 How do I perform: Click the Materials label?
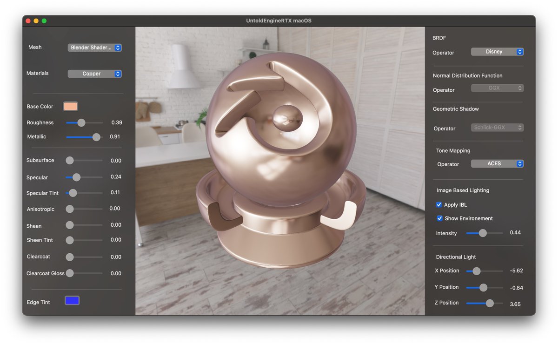click(37, 73)
